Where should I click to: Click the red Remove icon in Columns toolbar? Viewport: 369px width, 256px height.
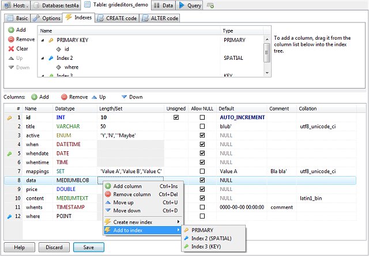[x=65, y=97]
